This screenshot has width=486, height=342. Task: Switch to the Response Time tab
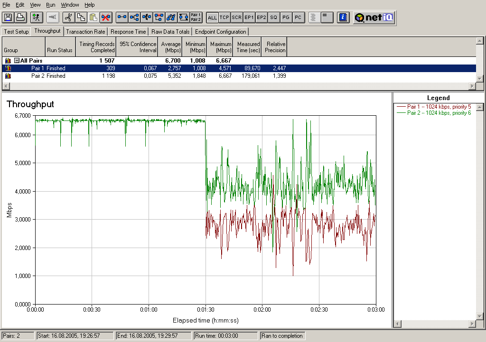(x=128, y=32)
